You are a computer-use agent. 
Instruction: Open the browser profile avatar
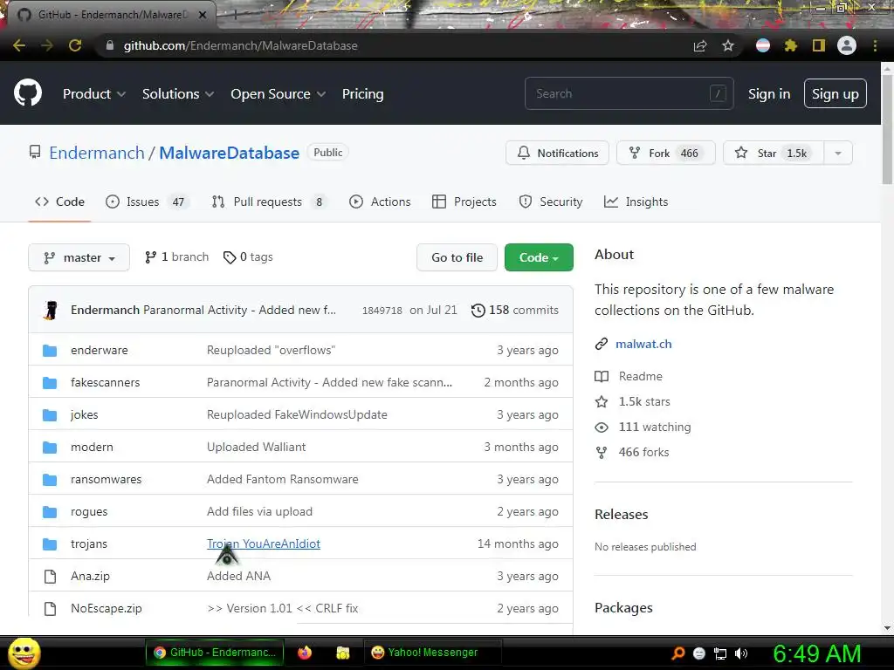click(x=847, y=45)
